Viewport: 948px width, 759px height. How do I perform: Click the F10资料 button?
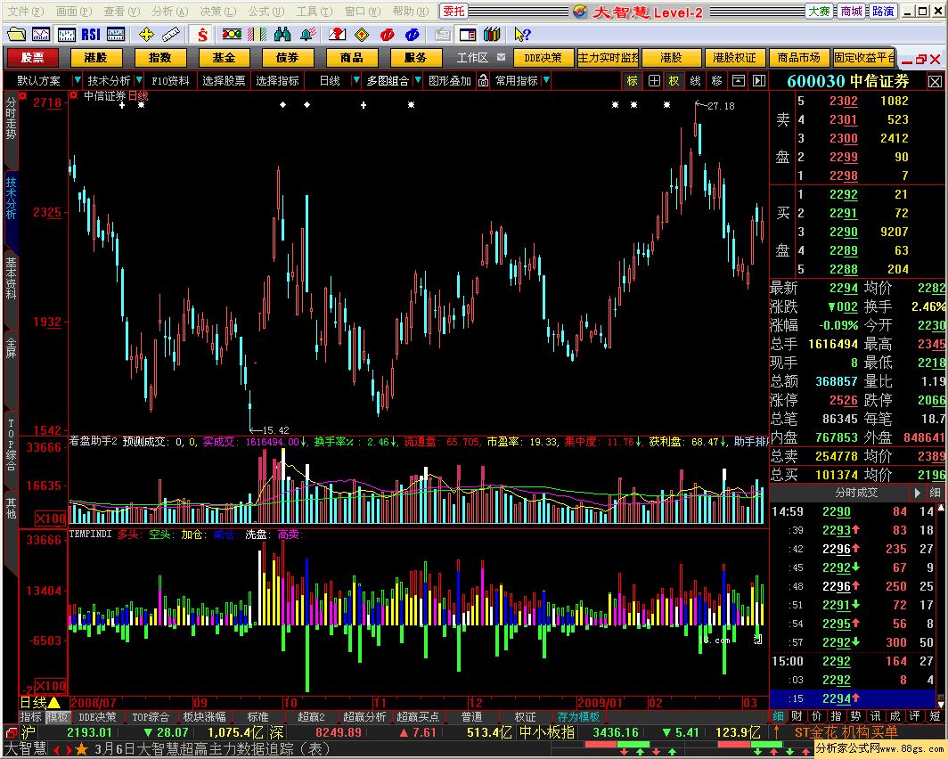pyautogui.click(x=170, y=80)
